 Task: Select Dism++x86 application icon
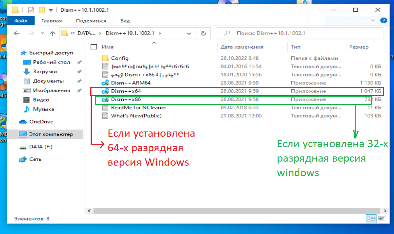pyautogui.click(x=105, y=99)
